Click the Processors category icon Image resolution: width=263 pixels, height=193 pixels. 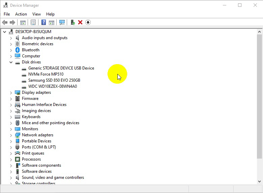(x=18, y=159)
